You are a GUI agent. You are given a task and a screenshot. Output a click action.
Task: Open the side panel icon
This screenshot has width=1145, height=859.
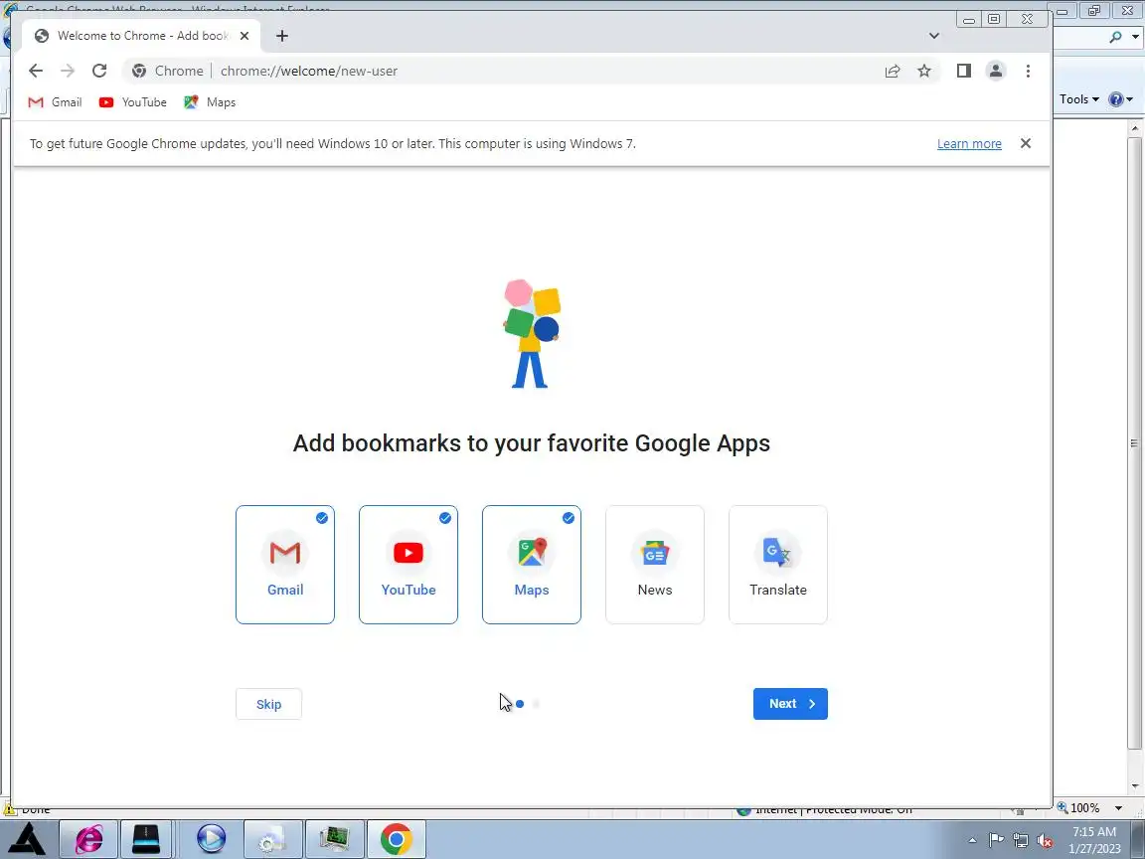tap(964, 71)
